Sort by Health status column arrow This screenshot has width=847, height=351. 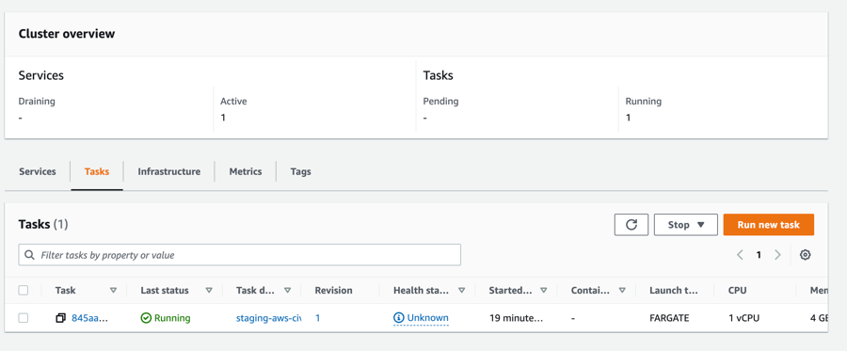[461, 291]
